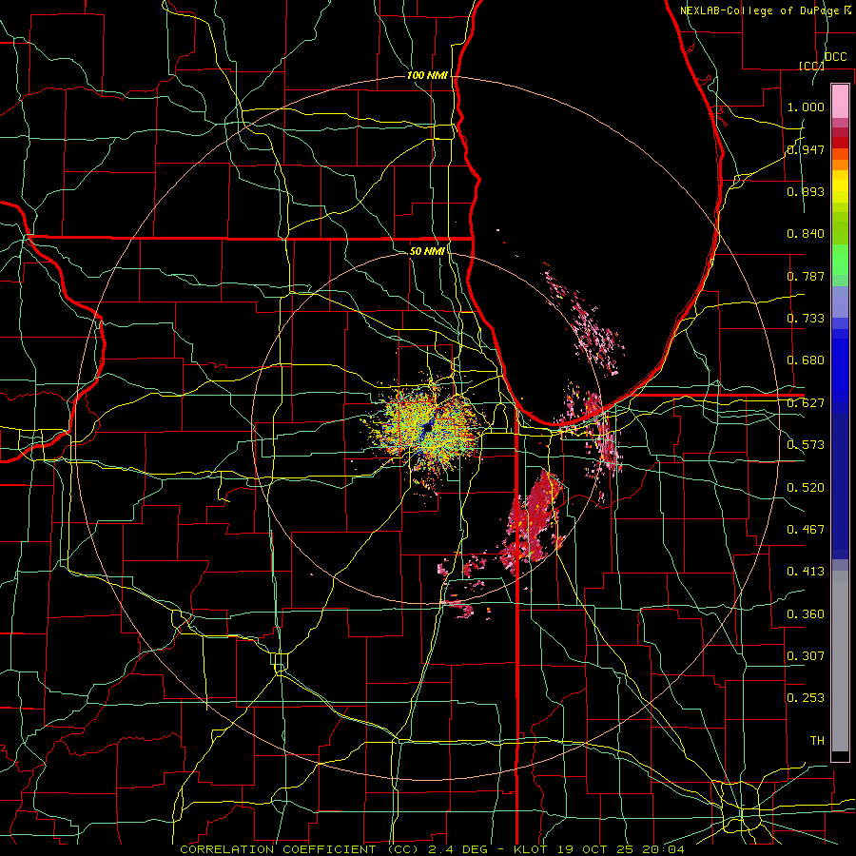Select the 1.000 scale value

coord(806,107)
